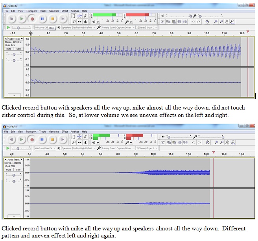The image size is (258, 241).
Task: Click Record button in upper Audacity window
Action: pyautogui.click(x=32, y=19)
